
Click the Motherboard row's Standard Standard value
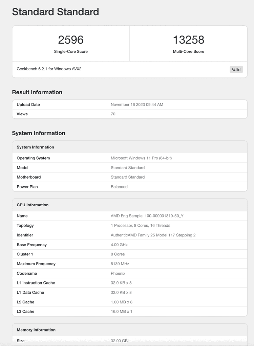[128, 177]
